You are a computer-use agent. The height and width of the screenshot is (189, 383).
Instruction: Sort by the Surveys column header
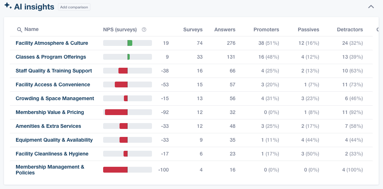[x=193, y=29]
